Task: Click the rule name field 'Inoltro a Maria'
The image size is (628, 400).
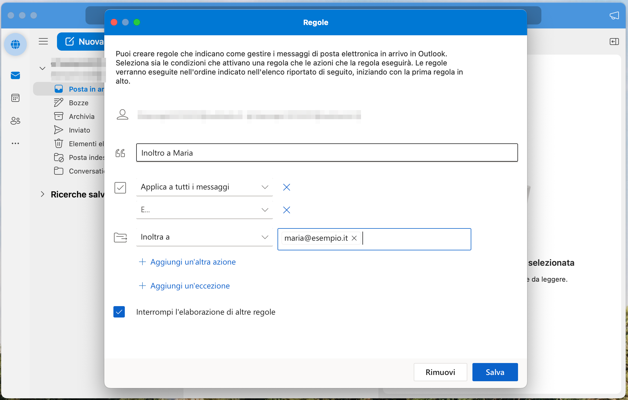Action: [327, 153]
